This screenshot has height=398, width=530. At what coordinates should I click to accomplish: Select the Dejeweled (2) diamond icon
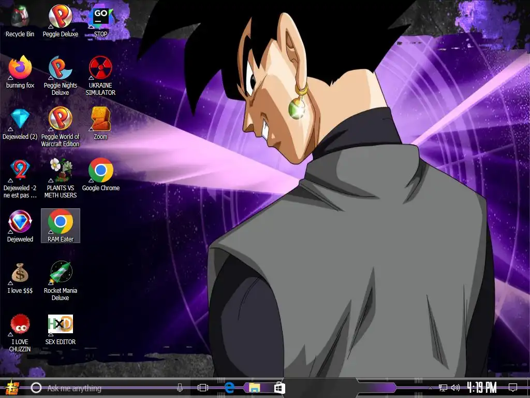(20, 124)
